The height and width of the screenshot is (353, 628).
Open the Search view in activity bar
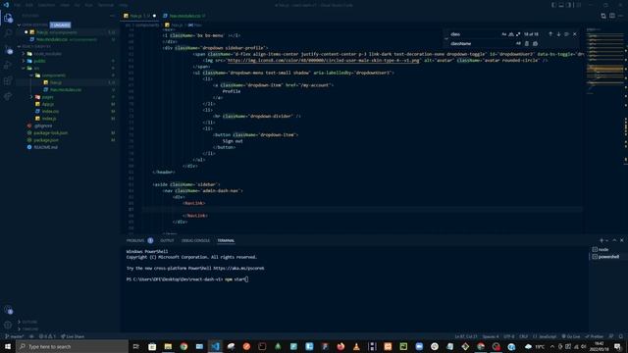[x=8, y=33]
